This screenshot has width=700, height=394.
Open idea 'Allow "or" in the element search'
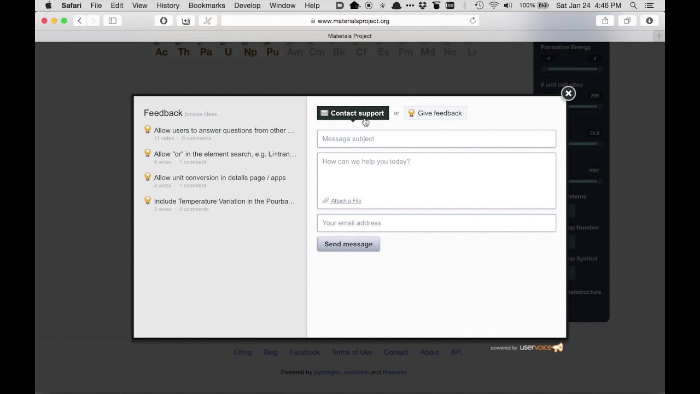click(225, 154)
